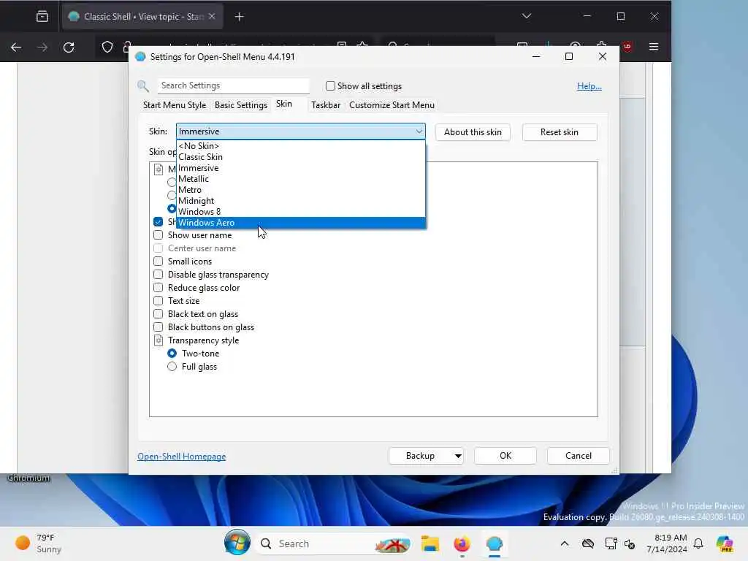This screenshot has width=748, height=561.
Task: Open the weather widget showing 79°F Sunny
Action: [38, 543]
